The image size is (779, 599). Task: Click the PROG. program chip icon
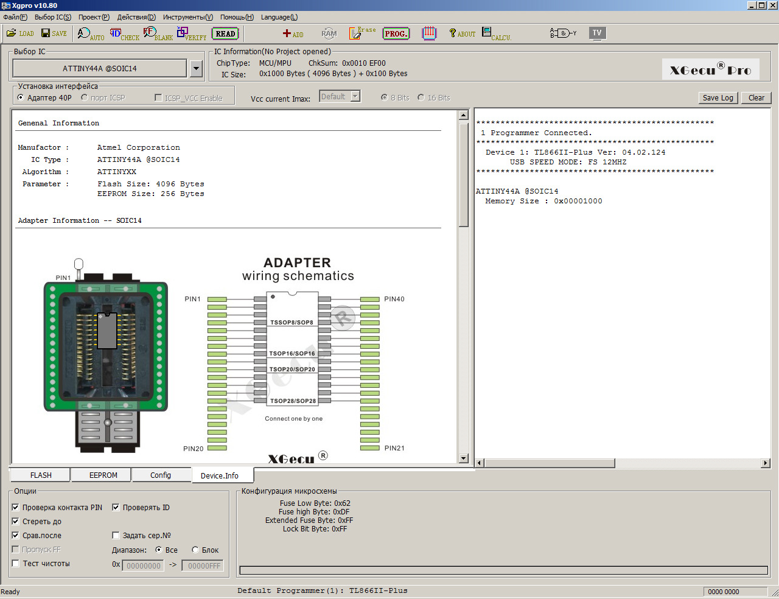(x=396, y=33)
